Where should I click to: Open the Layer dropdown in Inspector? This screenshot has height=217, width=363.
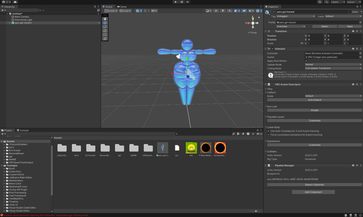pos(343,16)
